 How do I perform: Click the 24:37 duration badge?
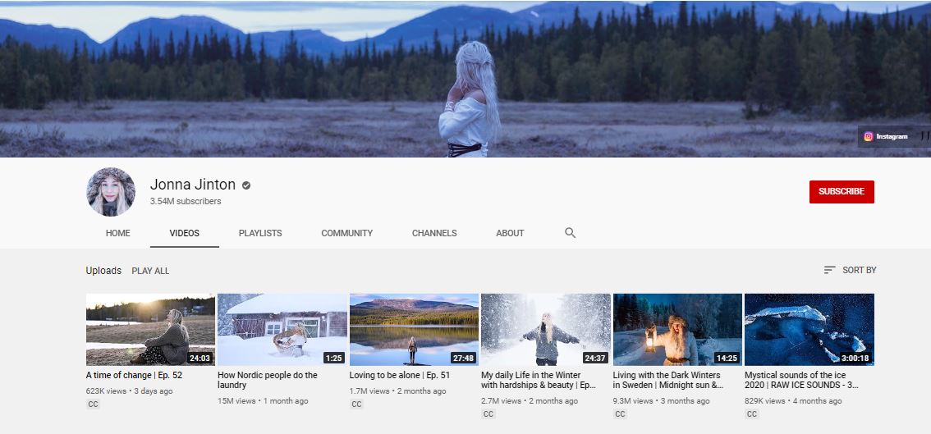[x=595, y=358]
